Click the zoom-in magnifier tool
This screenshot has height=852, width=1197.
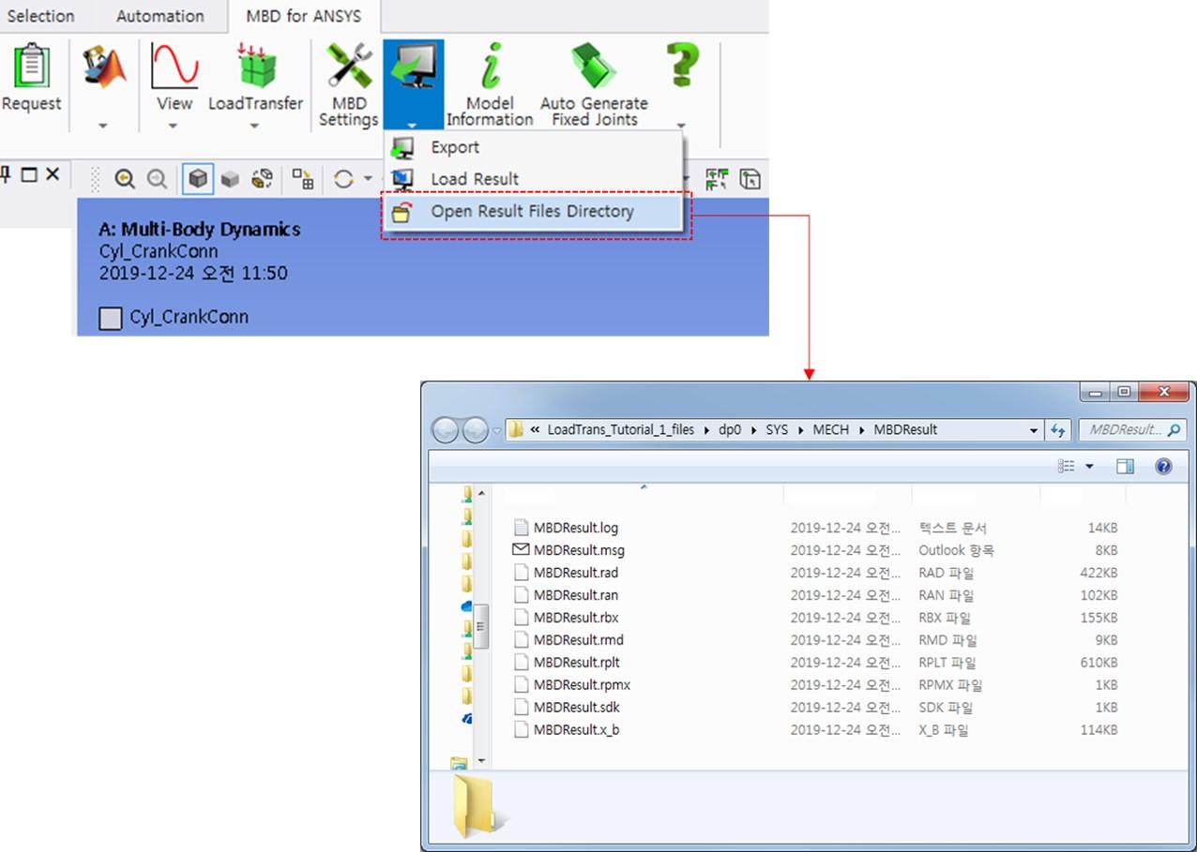(x=125, y=178)
